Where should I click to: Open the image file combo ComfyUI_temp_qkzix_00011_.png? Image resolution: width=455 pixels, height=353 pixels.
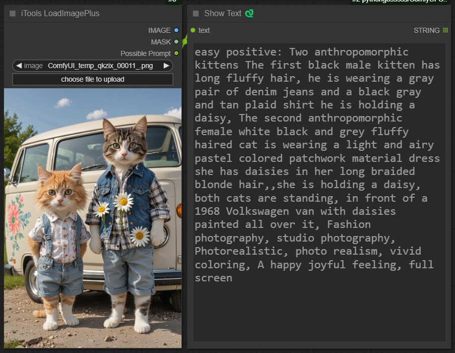click(93, 66)
